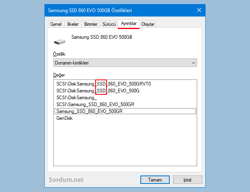Screen dimensions: 250x192
Task: Click the İptal button
Action: (x=187, y=180)
